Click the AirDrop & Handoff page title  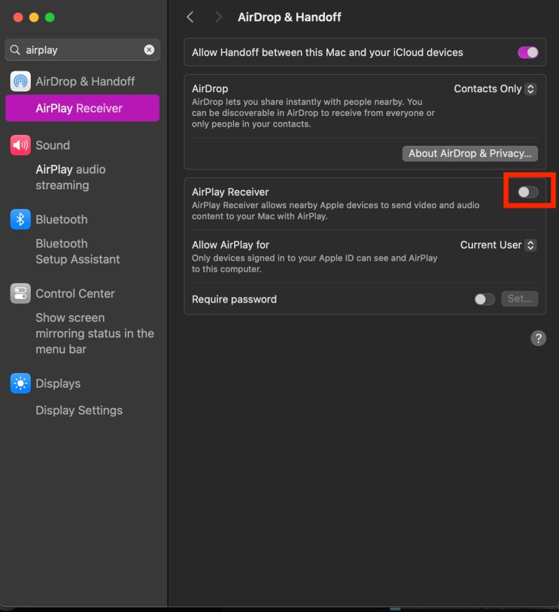point(289,17)
